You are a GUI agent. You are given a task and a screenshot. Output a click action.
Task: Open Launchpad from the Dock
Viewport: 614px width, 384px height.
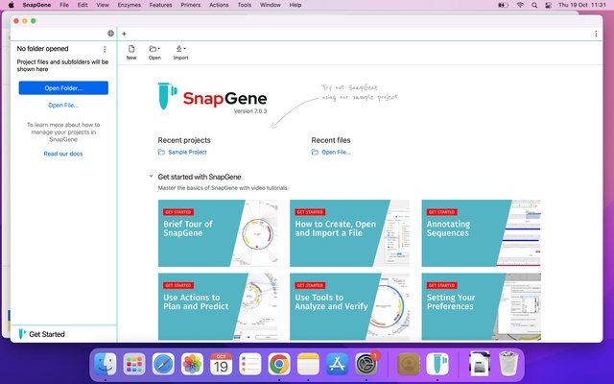(x=134, y=364)
